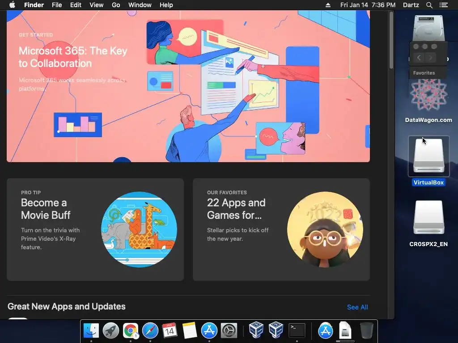The width and height of the screenshot is (458, 343).
Task: Open Launchpad from the Dock
Action: click(x=111, y=331)
